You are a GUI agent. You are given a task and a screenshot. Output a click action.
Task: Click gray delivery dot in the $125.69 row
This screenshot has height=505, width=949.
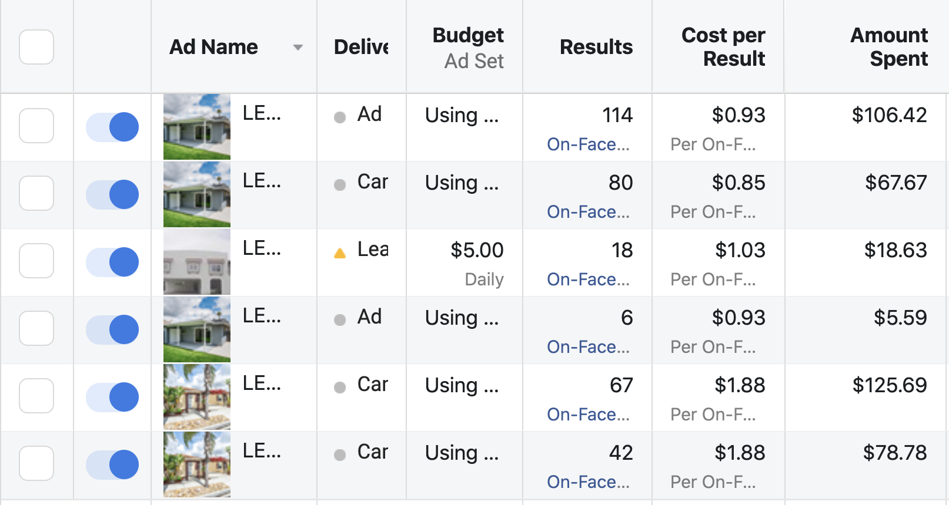[340, 388]
